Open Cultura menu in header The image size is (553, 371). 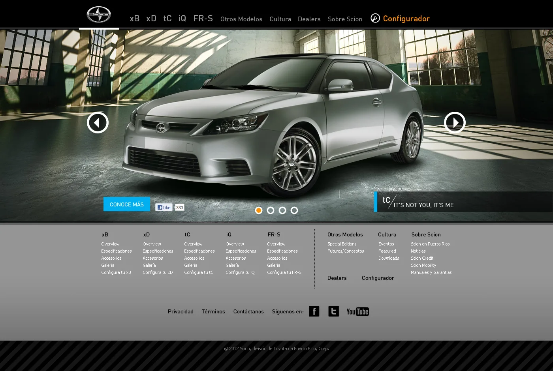point(280,19)
